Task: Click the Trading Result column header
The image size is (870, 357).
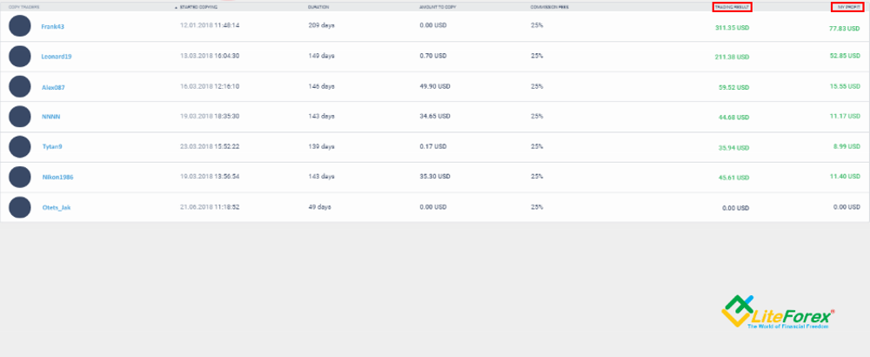Action: click(733, 7)
